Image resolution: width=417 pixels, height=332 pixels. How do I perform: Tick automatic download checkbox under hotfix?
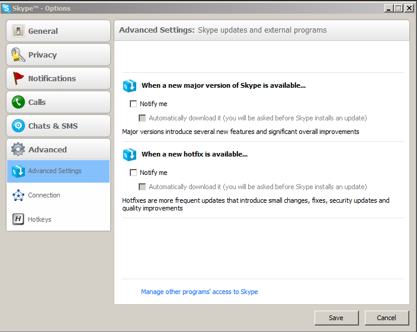[142, 187]
